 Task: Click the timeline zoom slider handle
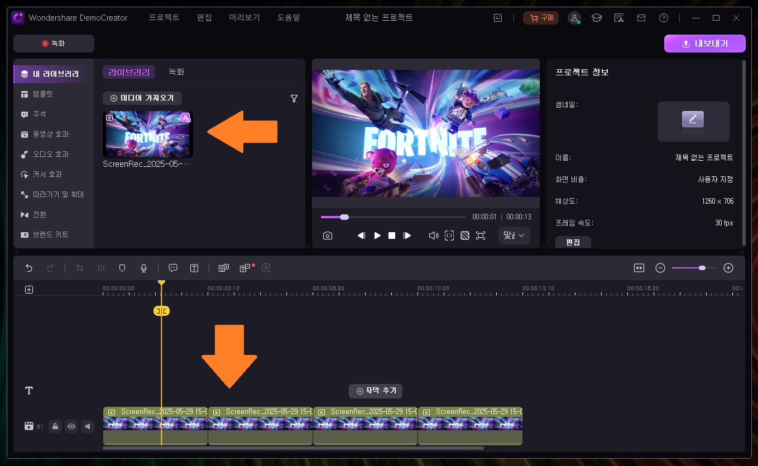click(702, 268)
